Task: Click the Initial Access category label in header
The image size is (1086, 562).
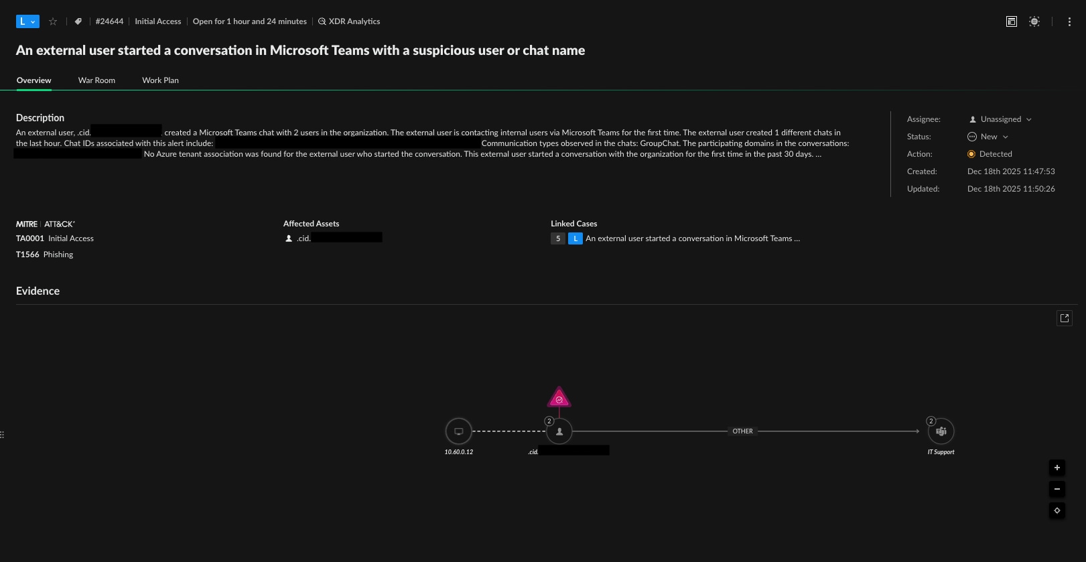Action: 158,21
